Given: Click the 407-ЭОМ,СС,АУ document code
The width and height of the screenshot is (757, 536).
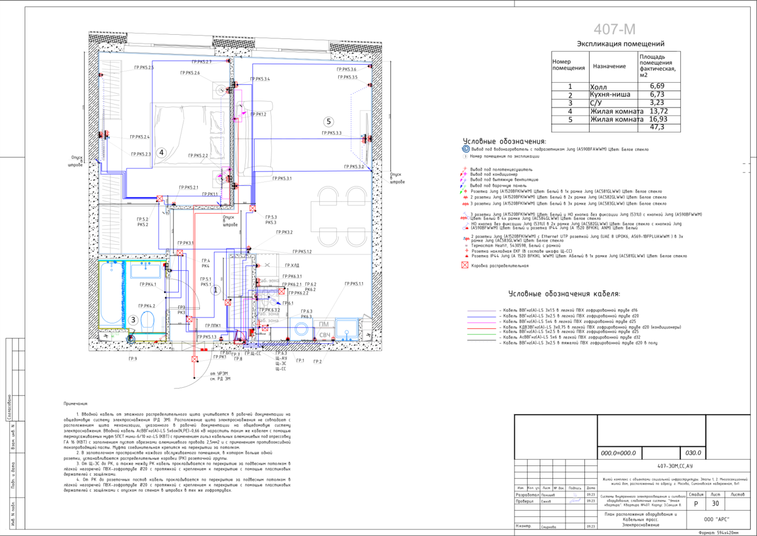Looking at the screenshot, I should [675, 466].
